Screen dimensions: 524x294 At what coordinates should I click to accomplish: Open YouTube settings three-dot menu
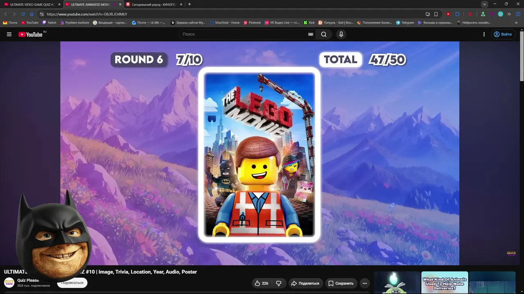pos(484,34)
